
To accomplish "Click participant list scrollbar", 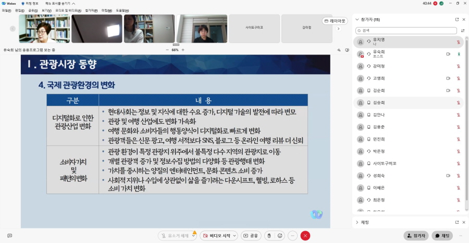I will click(x=466, y=119).
